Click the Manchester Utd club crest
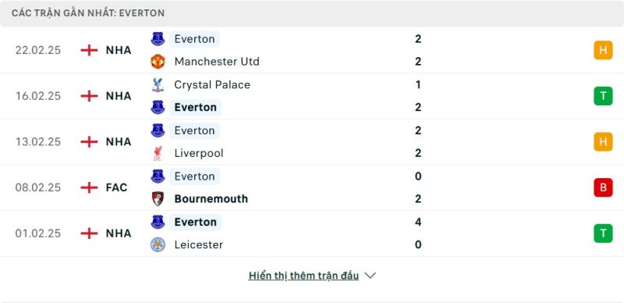This screenshot has height=303, width=624. click(x=158, y=62)
